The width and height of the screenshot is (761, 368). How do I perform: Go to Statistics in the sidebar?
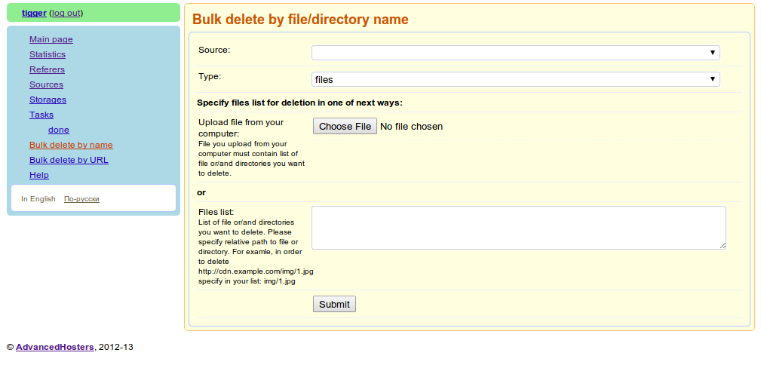(47, 54)
